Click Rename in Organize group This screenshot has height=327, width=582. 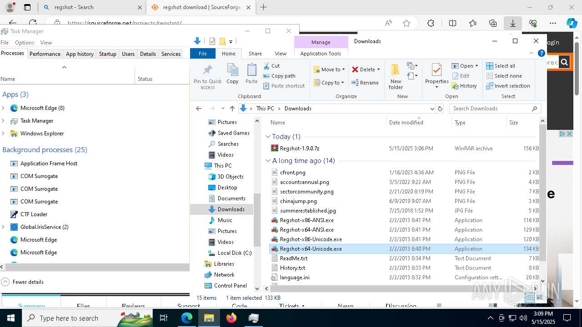click(x=365, y=83)
